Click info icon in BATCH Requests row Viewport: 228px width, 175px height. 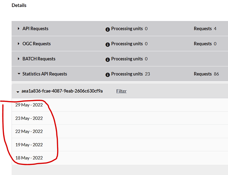click(x=108, y=60)
